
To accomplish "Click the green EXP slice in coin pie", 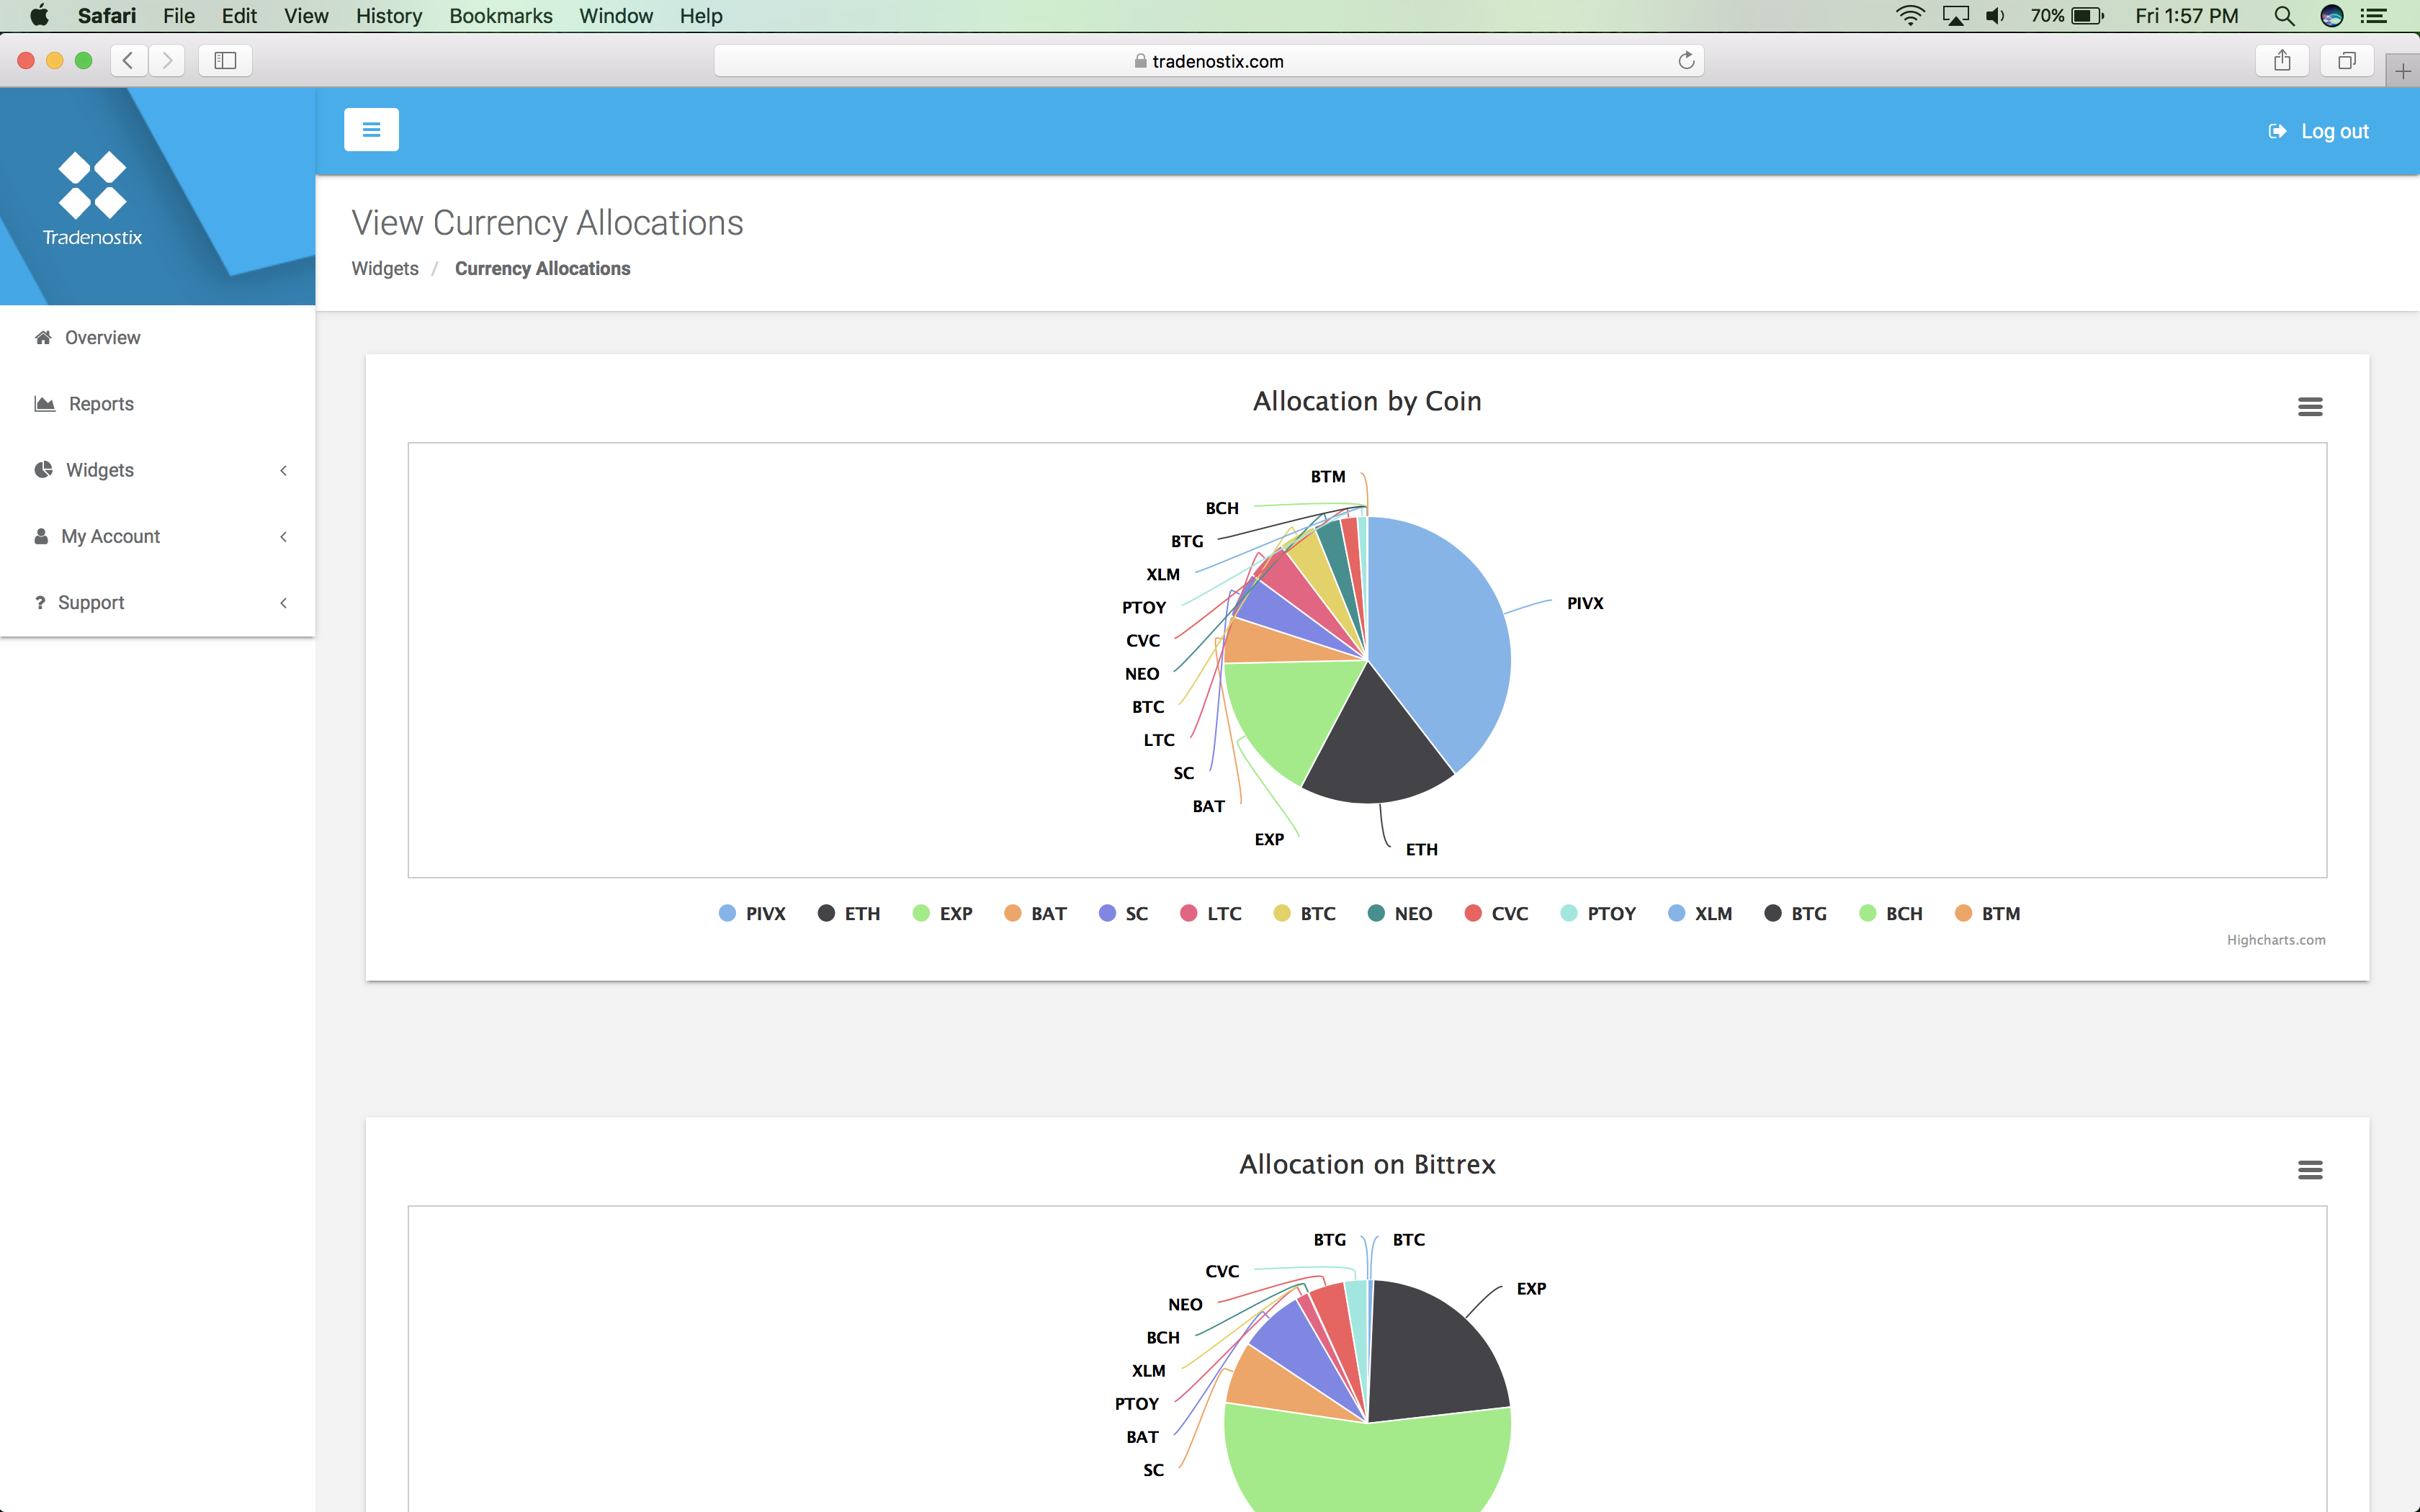I will (1290, 710).
